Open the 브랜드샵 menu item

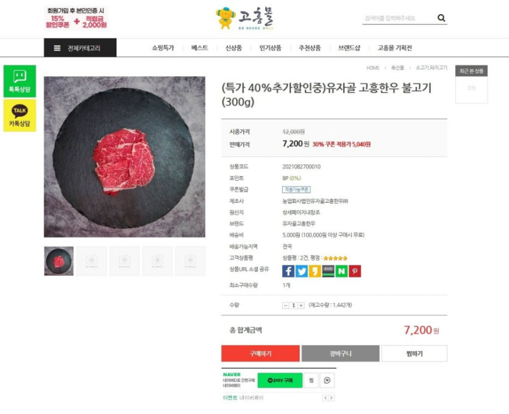pos(349,48)
